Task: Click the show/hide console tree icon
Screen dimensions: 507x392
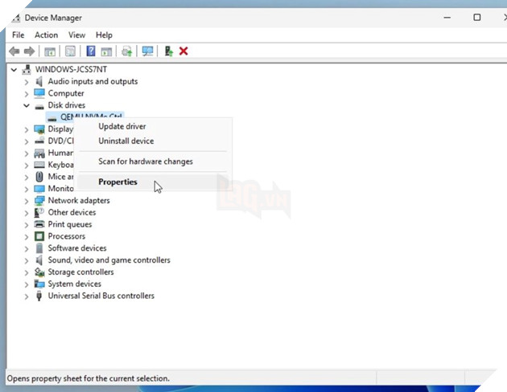Action: 50,51
